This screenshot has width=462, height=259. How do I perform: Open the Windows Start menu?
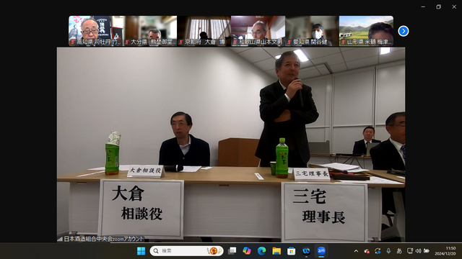point(141,251)
